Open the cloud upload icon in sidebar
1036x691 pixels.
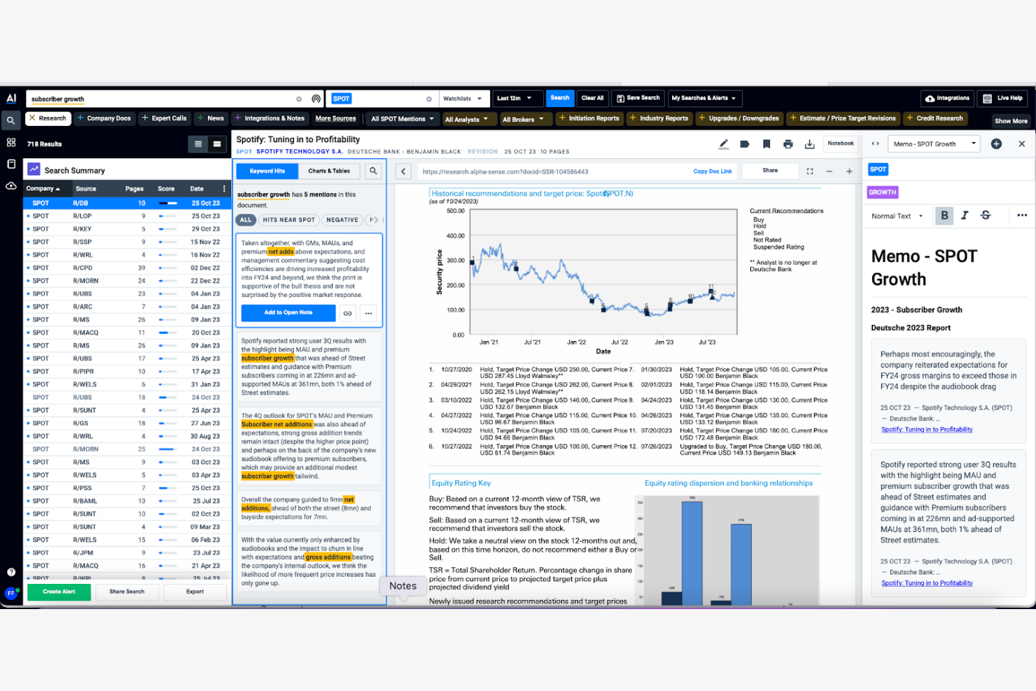tap(11, 186)
